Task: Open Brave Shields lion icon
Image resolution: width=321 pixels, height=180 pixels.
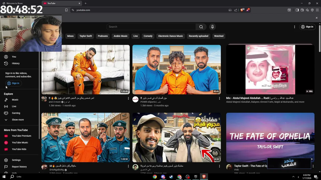Action: (242, 10)
